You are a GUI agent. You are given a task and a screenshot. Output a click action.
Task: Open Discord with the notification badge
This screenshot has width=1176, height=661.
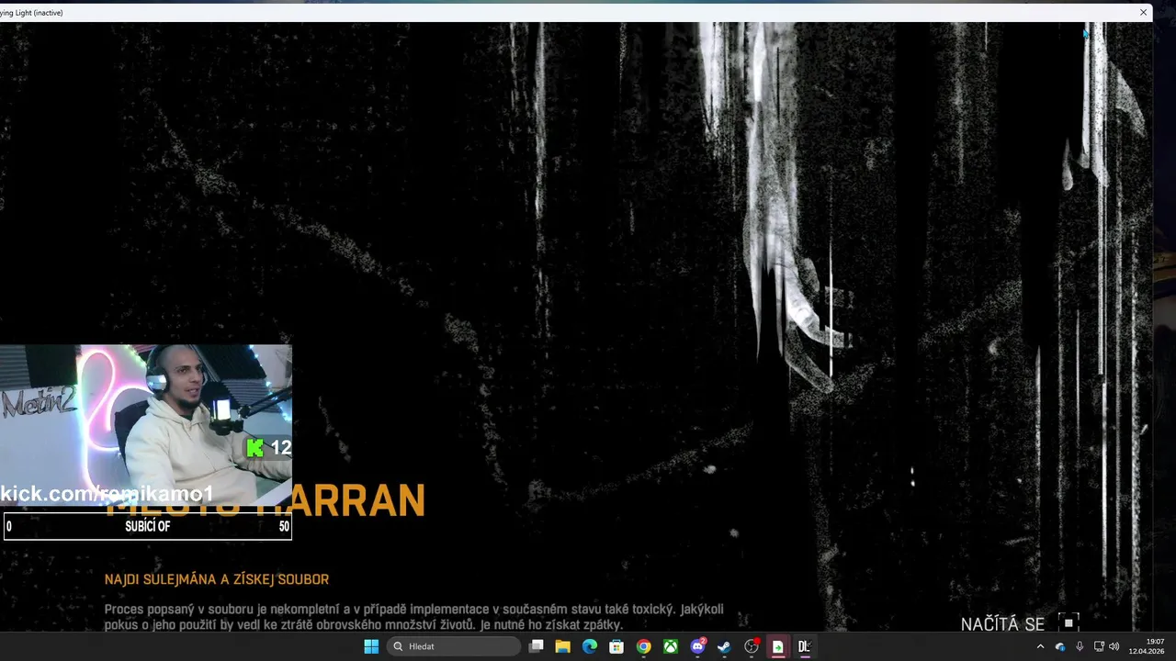pyautogui.click(x=697, y=646)
